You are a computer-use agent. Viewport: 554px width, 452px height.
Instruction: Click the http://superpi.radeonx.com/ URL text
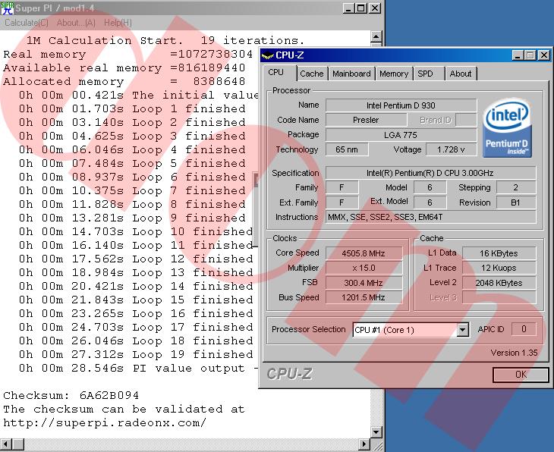pos(105,423)
